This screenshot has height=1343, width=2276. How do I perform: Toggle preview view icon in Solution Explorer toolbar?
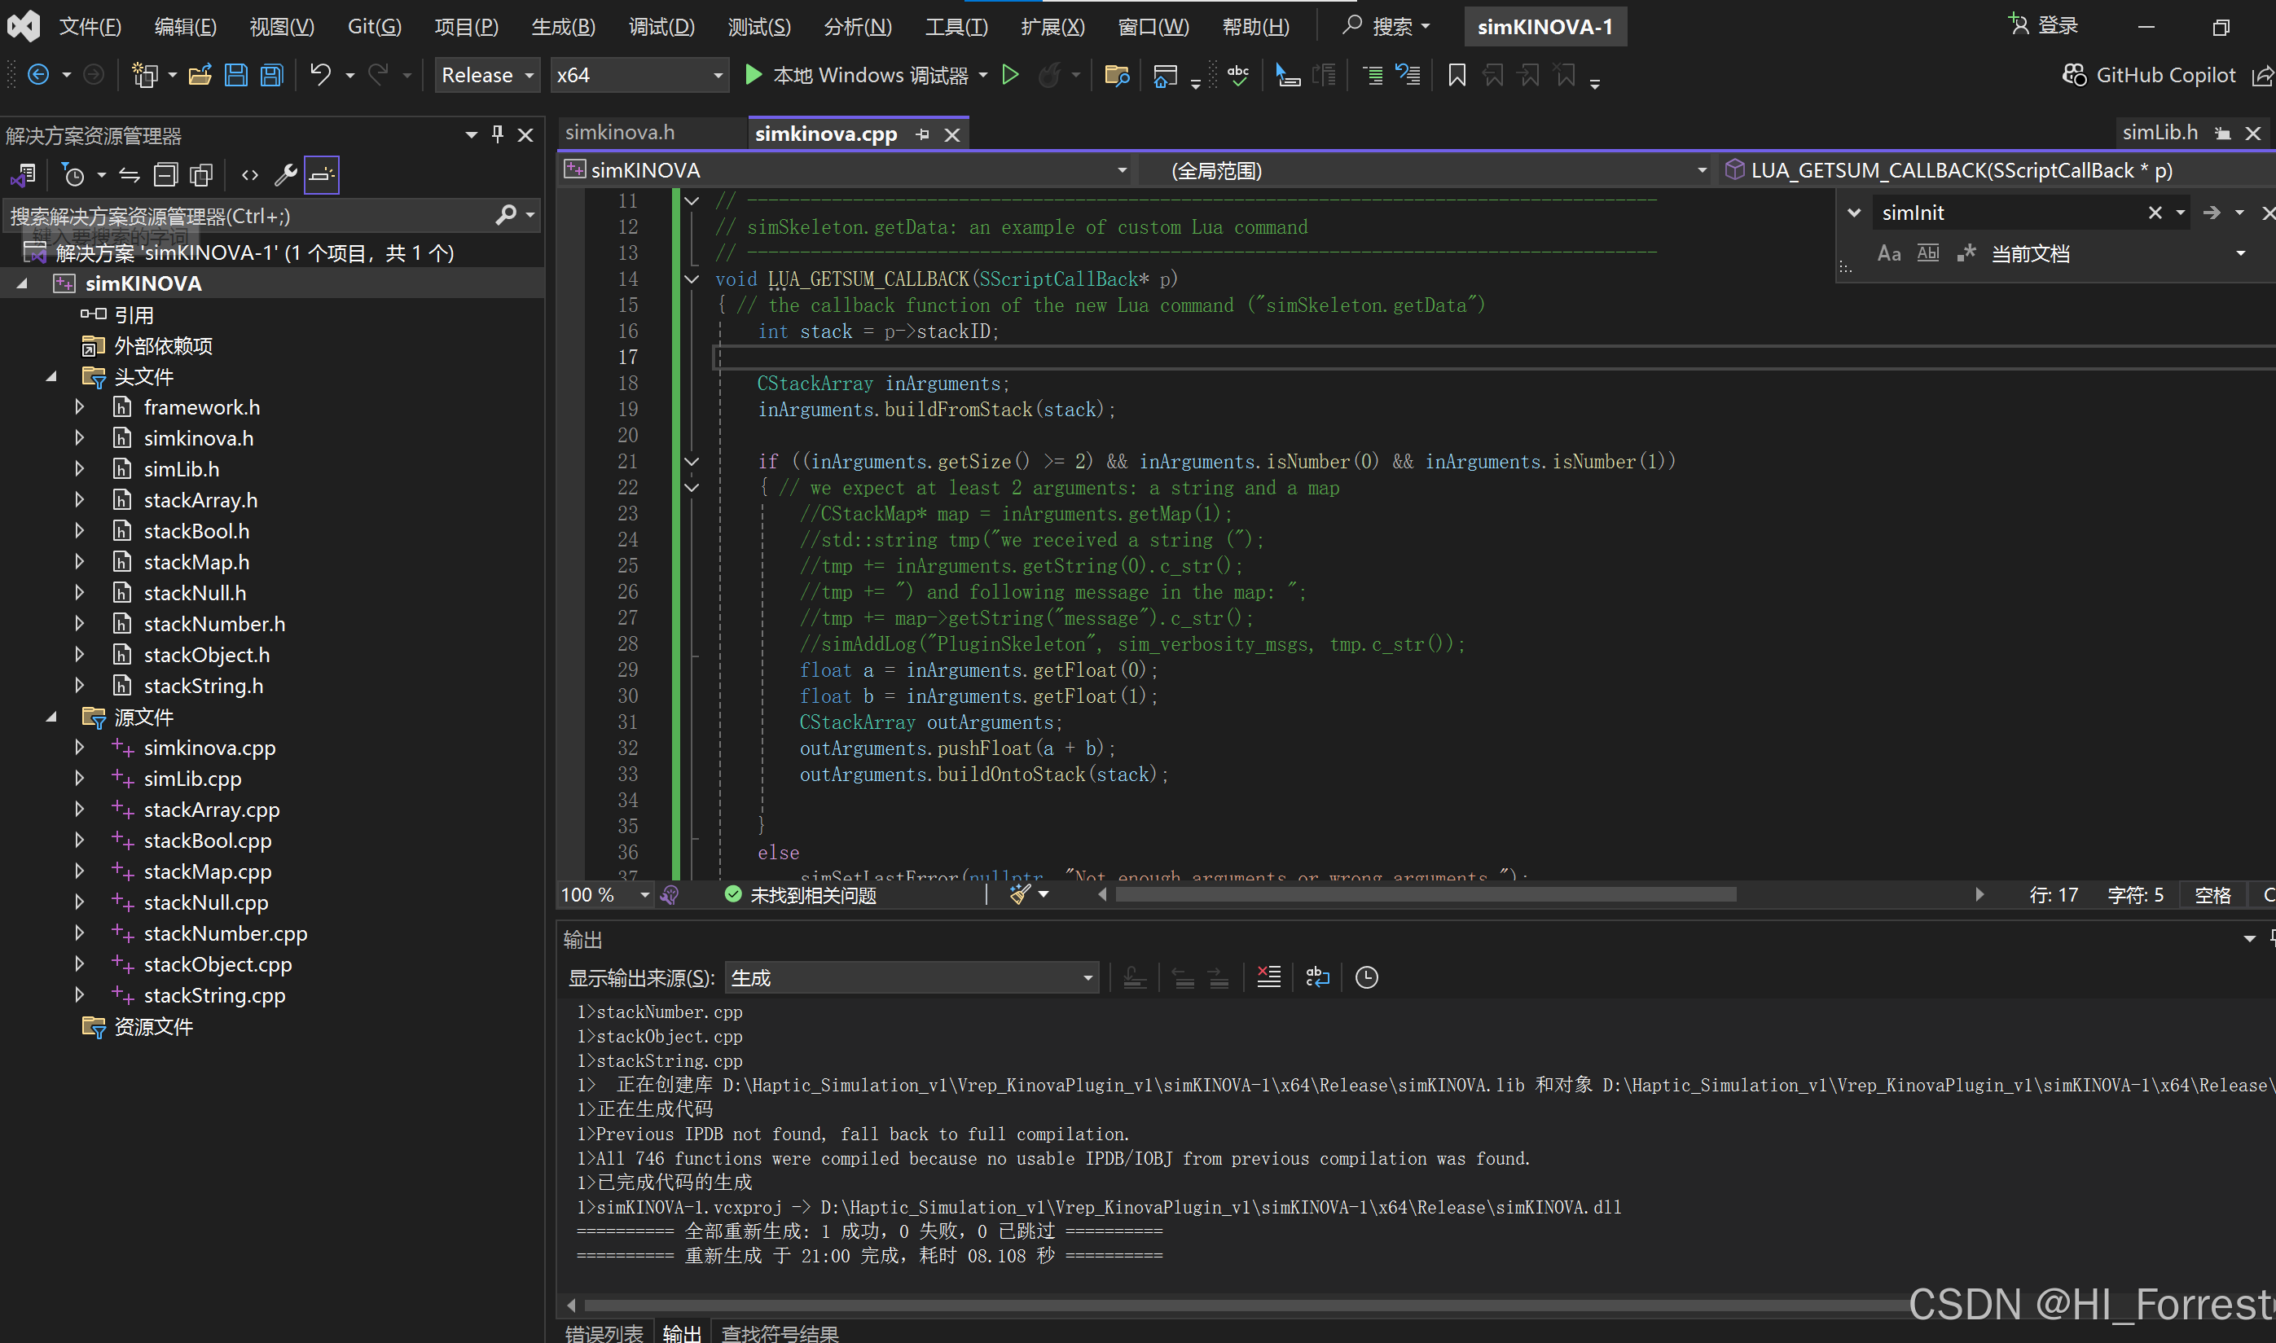[321, 174]
